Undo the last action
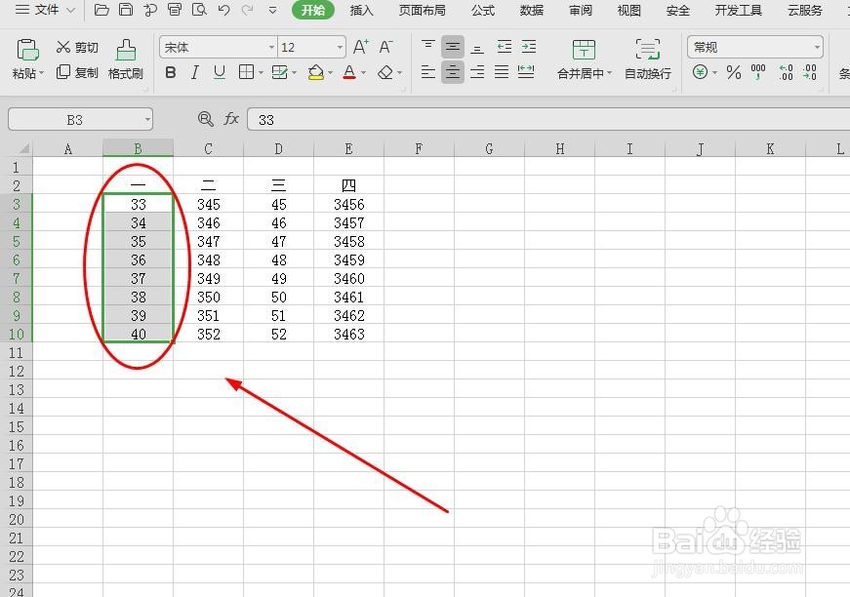 coord(223,10)
